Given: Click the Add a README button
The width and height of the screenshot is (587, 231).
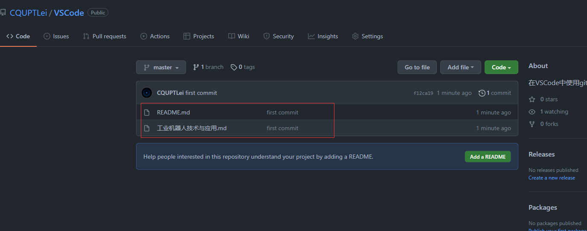Looking at the screenshot, I should tap(488, 157).
